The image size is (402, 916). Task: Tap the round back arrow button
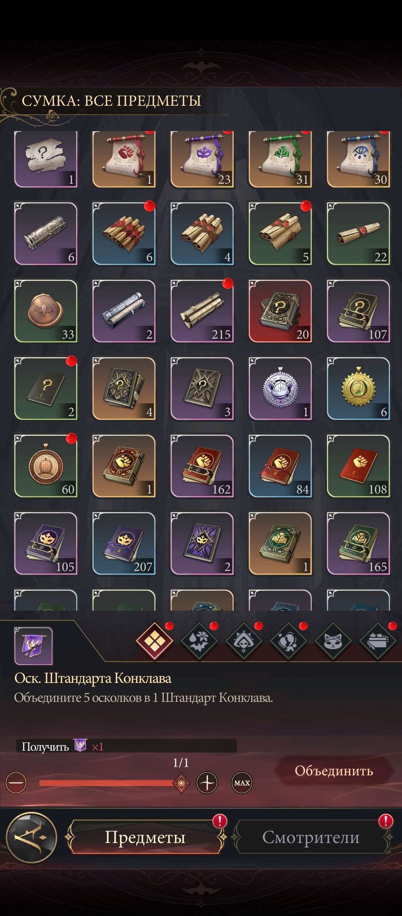pyautogui.click(x=31, y=837)
